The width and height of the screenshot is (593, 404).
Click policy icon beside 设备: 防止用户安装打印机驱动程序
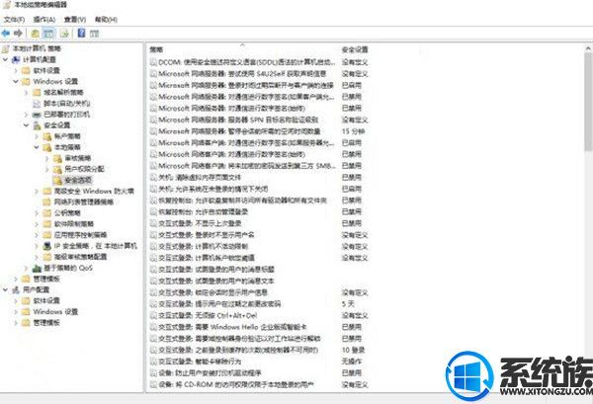[153, 373]
